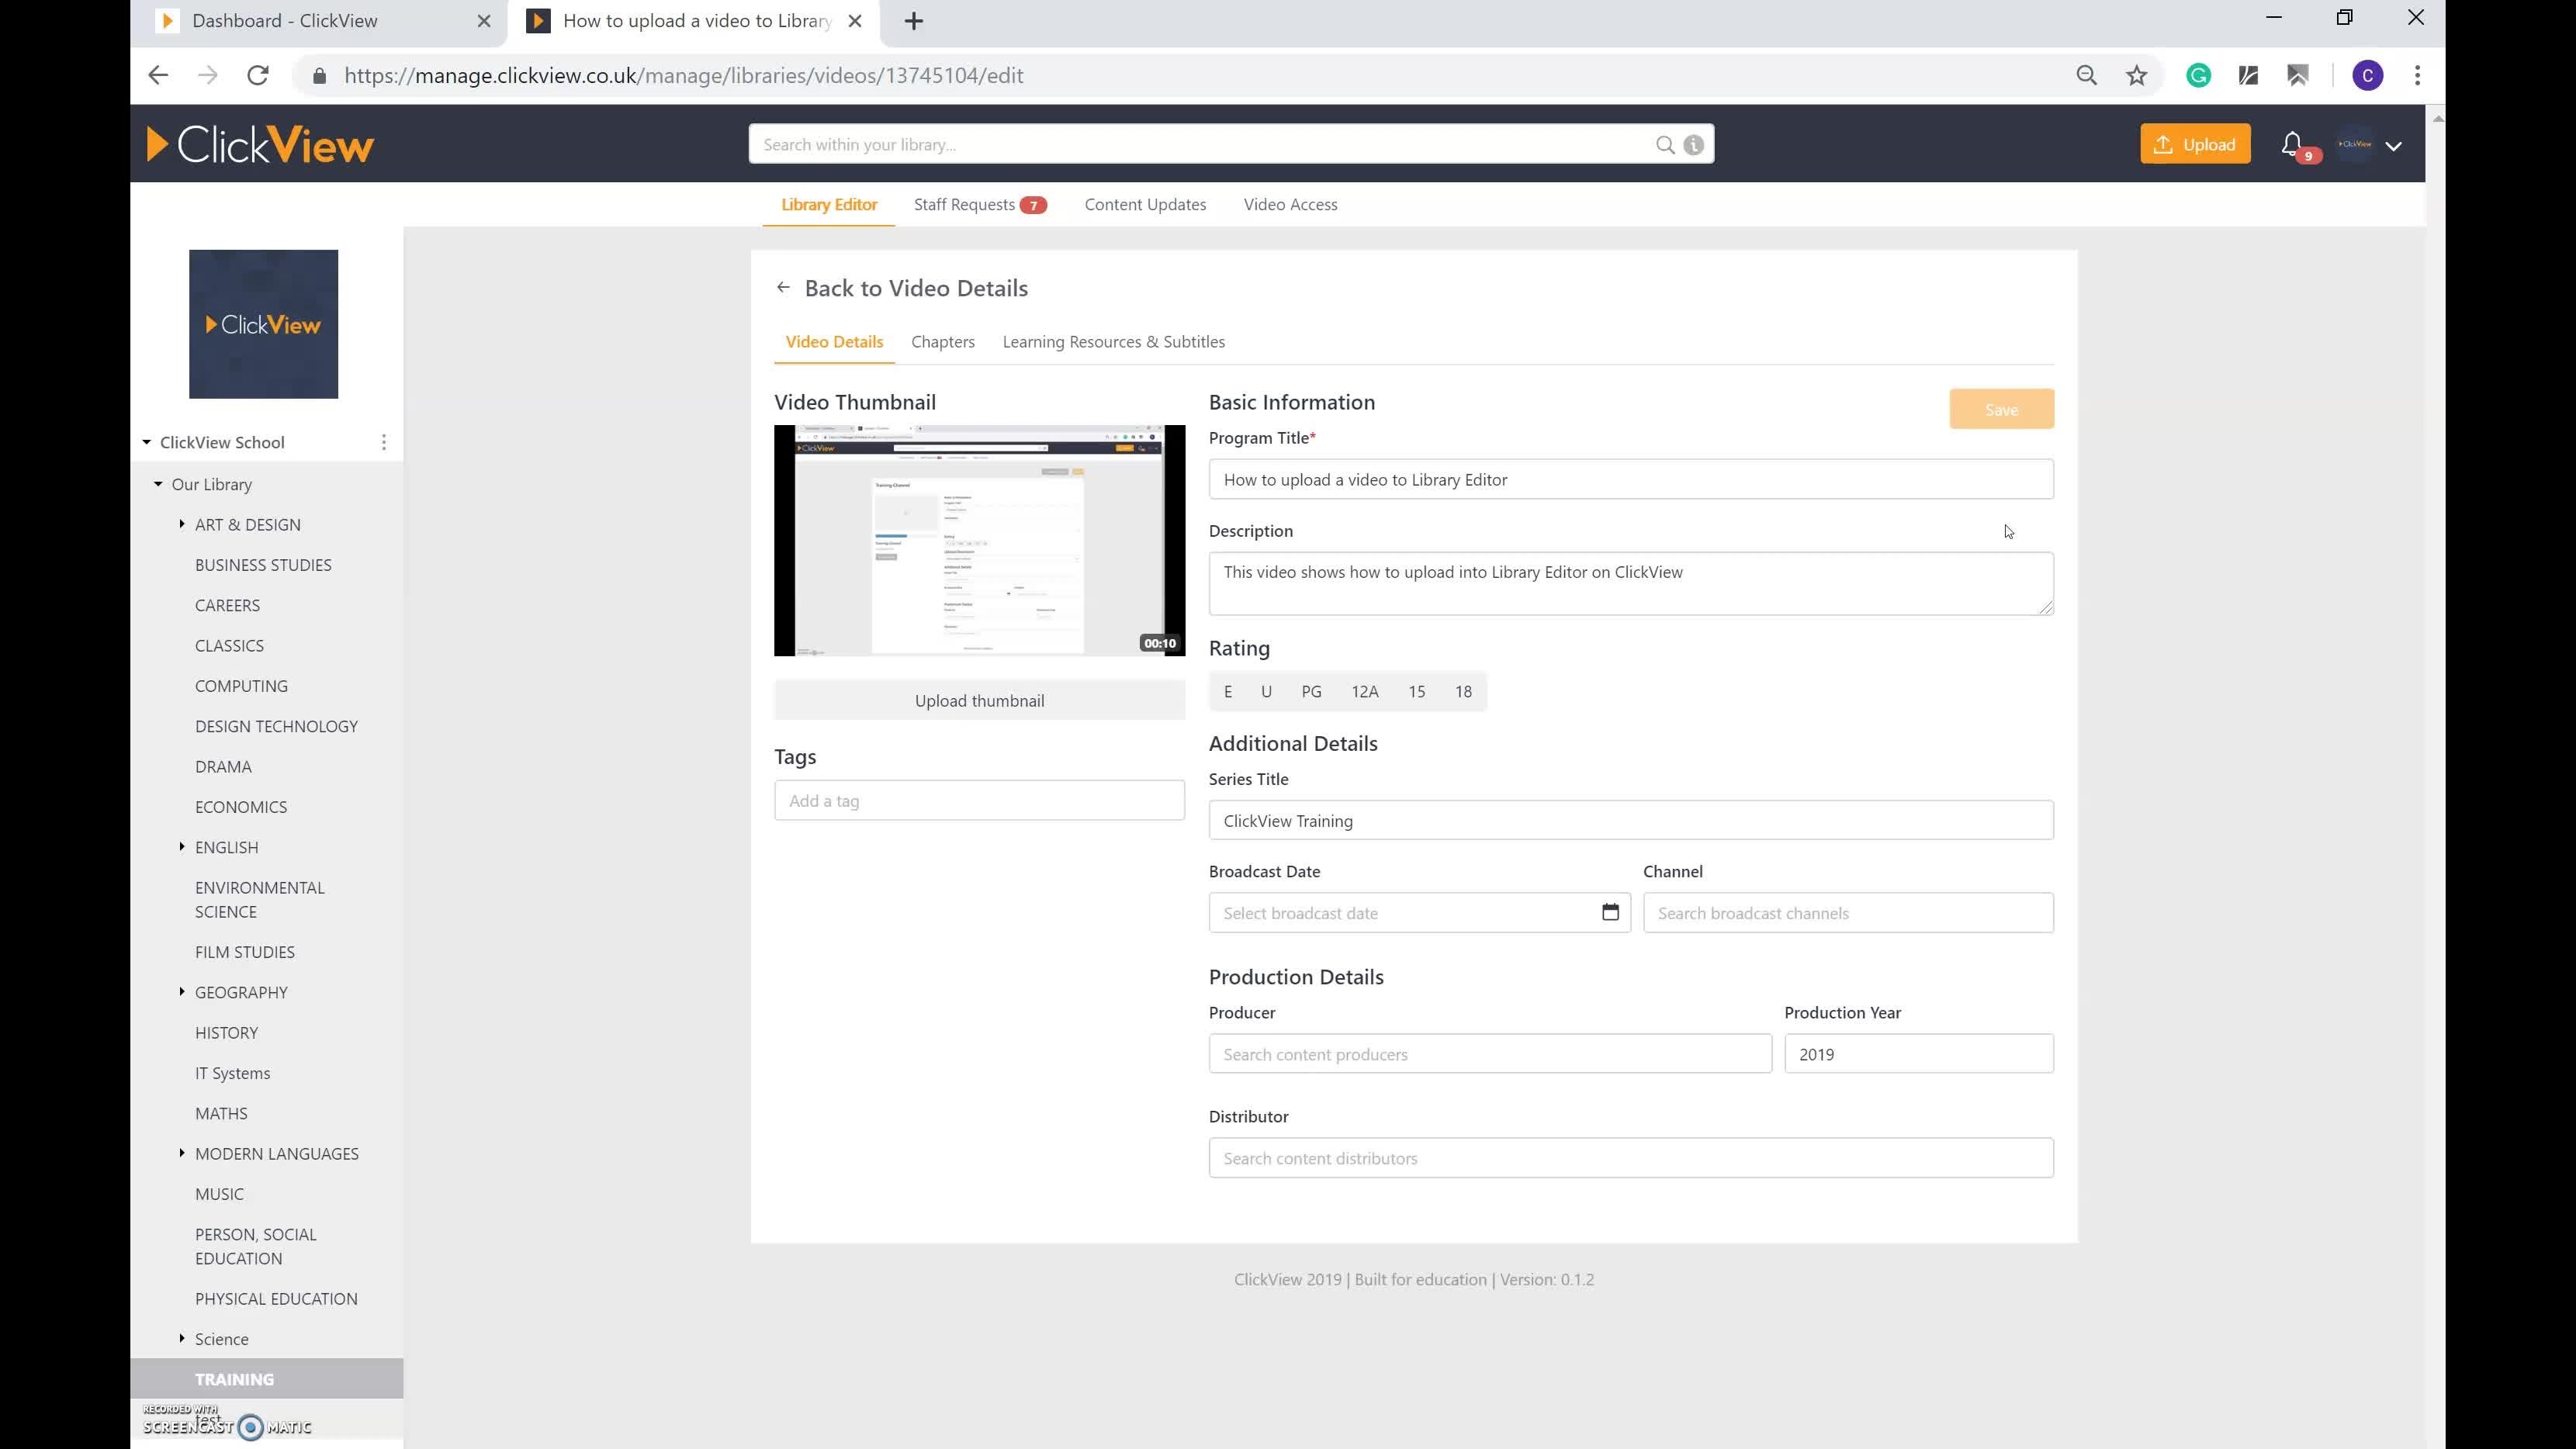Switch to the Chapters tab
This screenshot has height=1449, width=2576.
tap(943, 342)
